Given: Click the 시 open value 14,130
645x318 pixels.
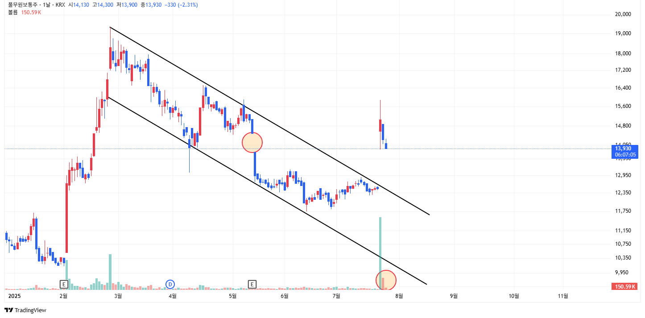Looking at the screenshot, I should (82, 5).
